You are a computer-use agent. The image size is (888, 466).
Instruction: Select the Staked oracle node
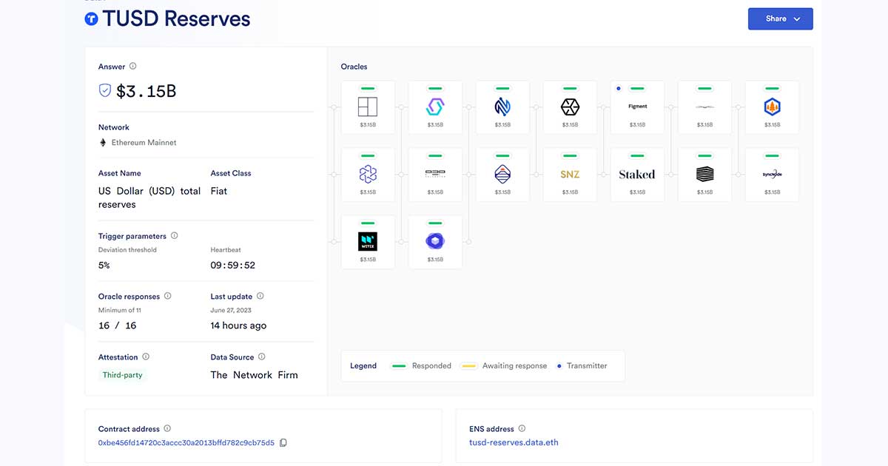(x=637, y=175)
